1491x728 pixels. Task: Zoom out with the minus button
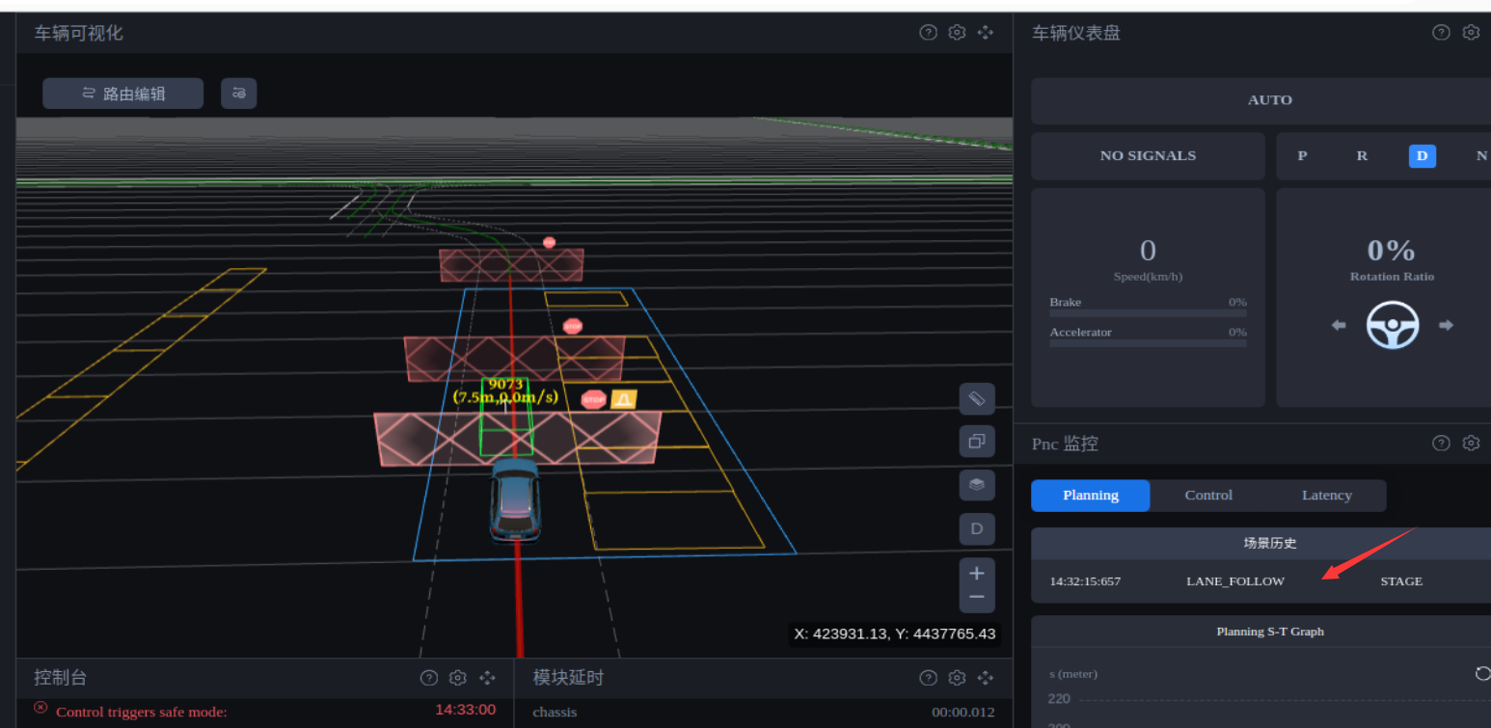pos(976,597)
